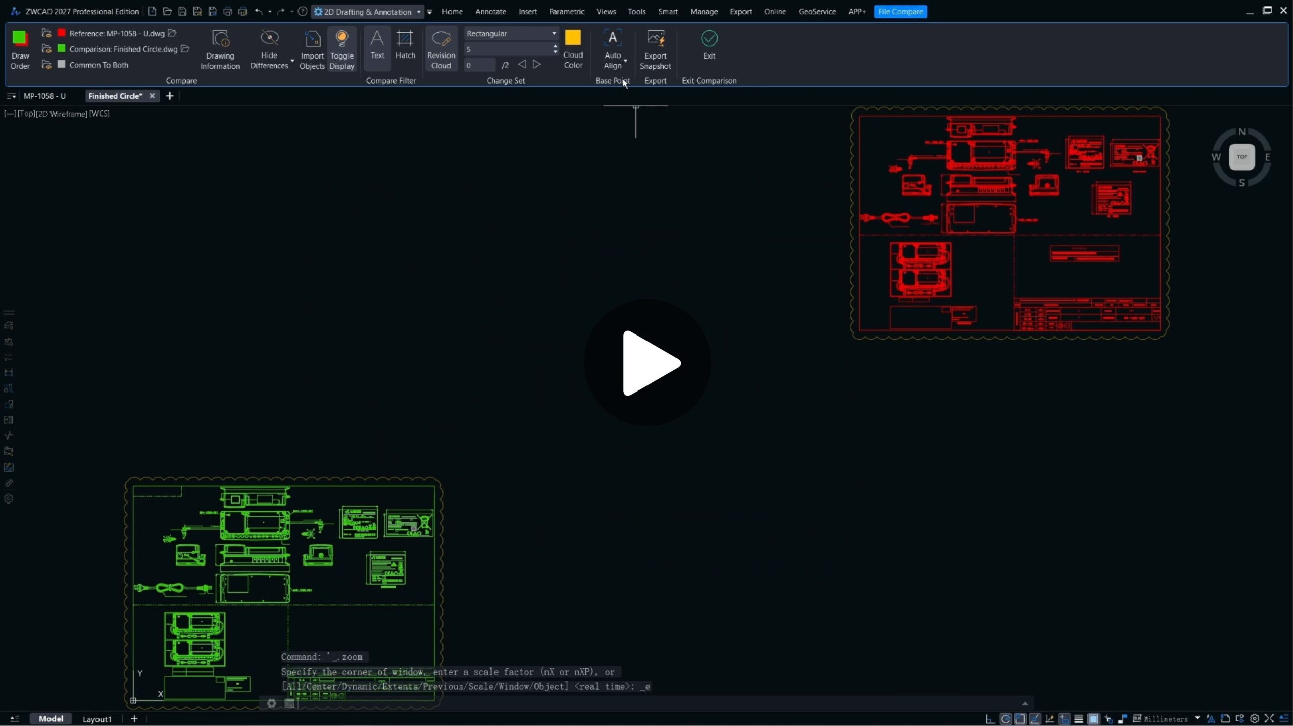Screen dimensions: 1293x726
Task: Go to the next change set arrow
Action: point(536,65)
